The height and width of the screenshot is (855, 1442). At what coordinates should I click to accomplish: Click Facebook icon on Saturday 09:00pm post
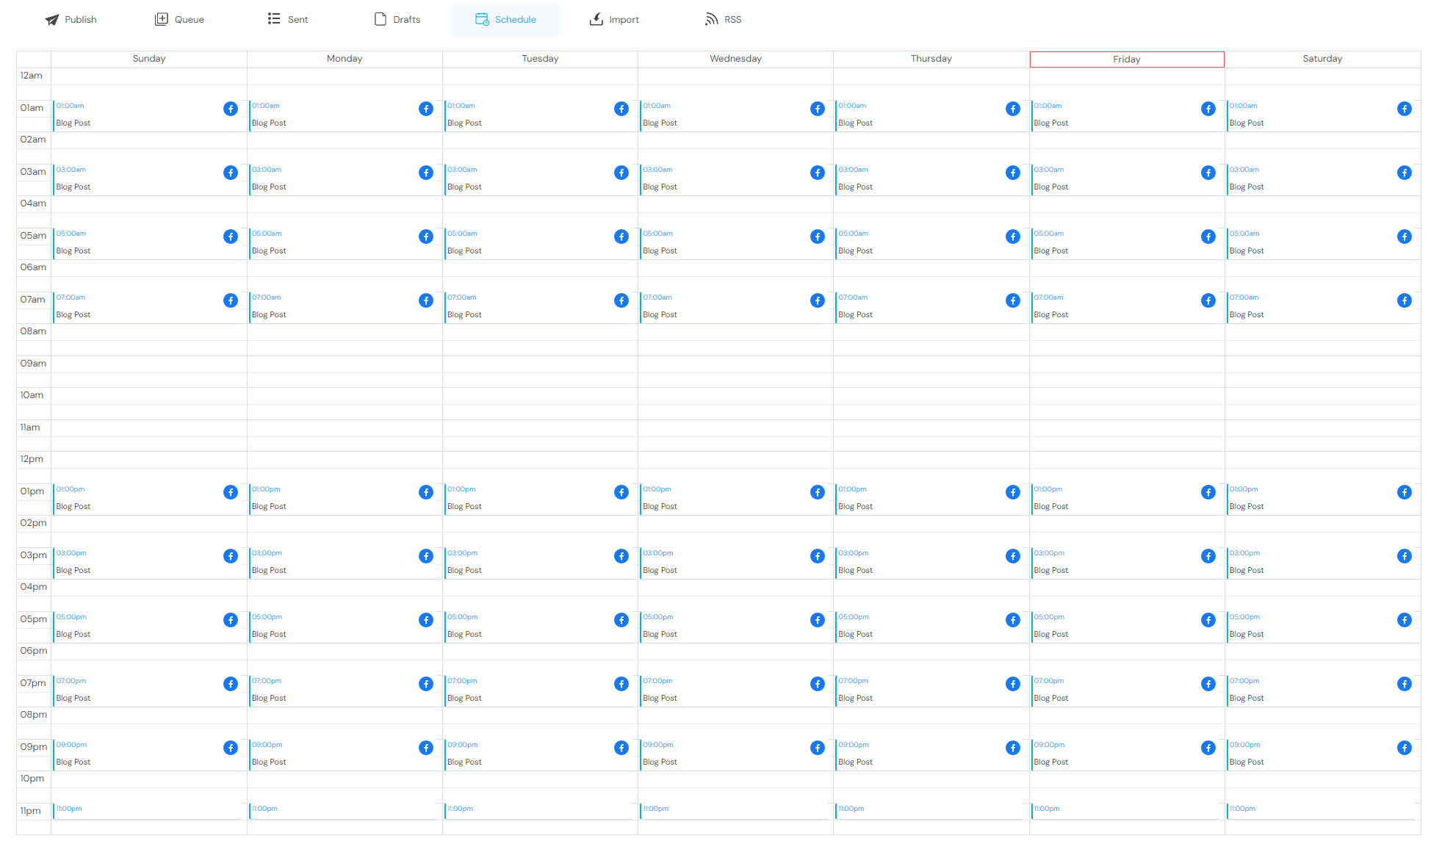click(1404, 748)
